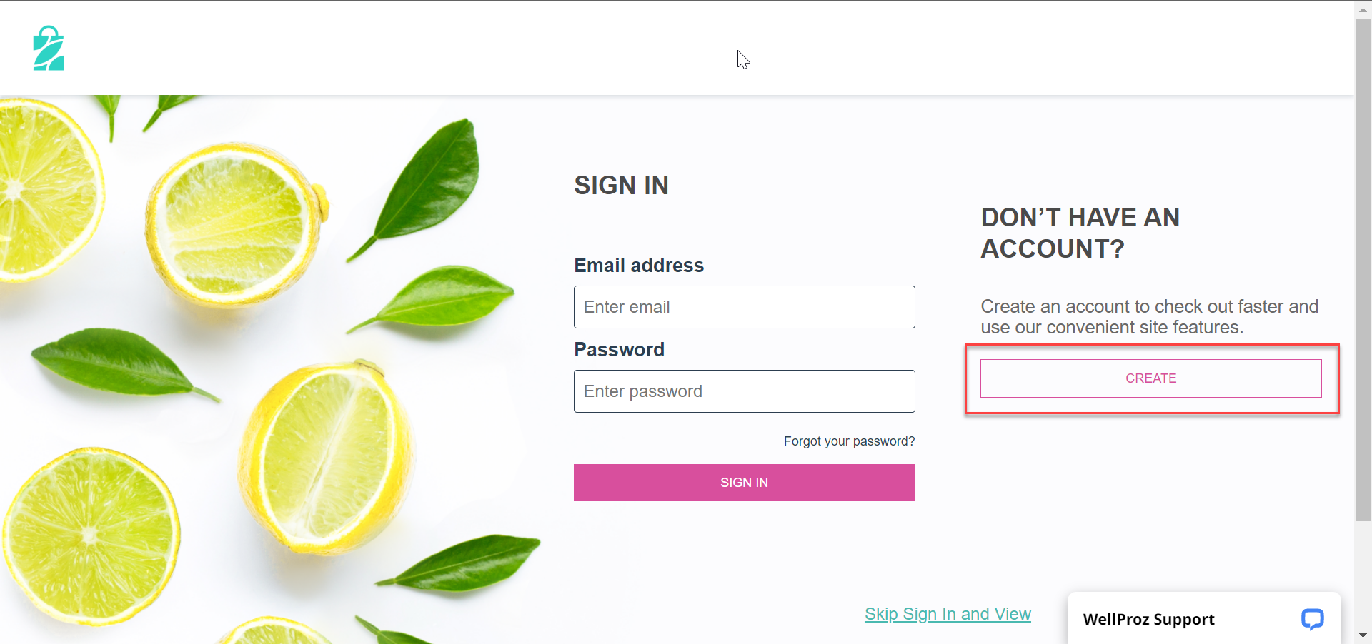Open the WellProz Support chat bubble icon
1372x644 pixels.
click(1312, 618)
